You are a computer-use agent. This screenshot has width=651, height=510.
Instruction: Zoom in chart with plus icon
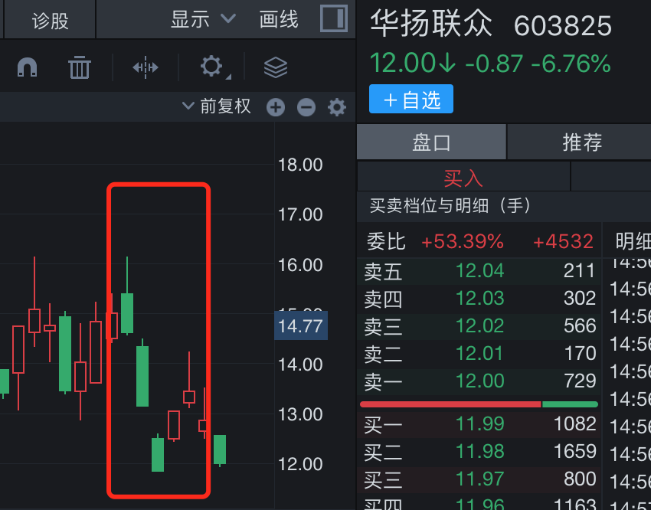pos(276,108)
